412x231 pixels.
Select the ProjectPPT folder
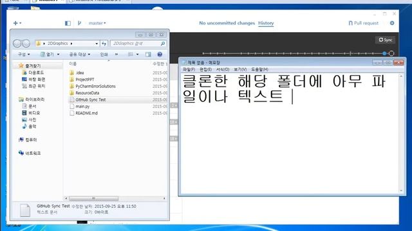[82, 80]
